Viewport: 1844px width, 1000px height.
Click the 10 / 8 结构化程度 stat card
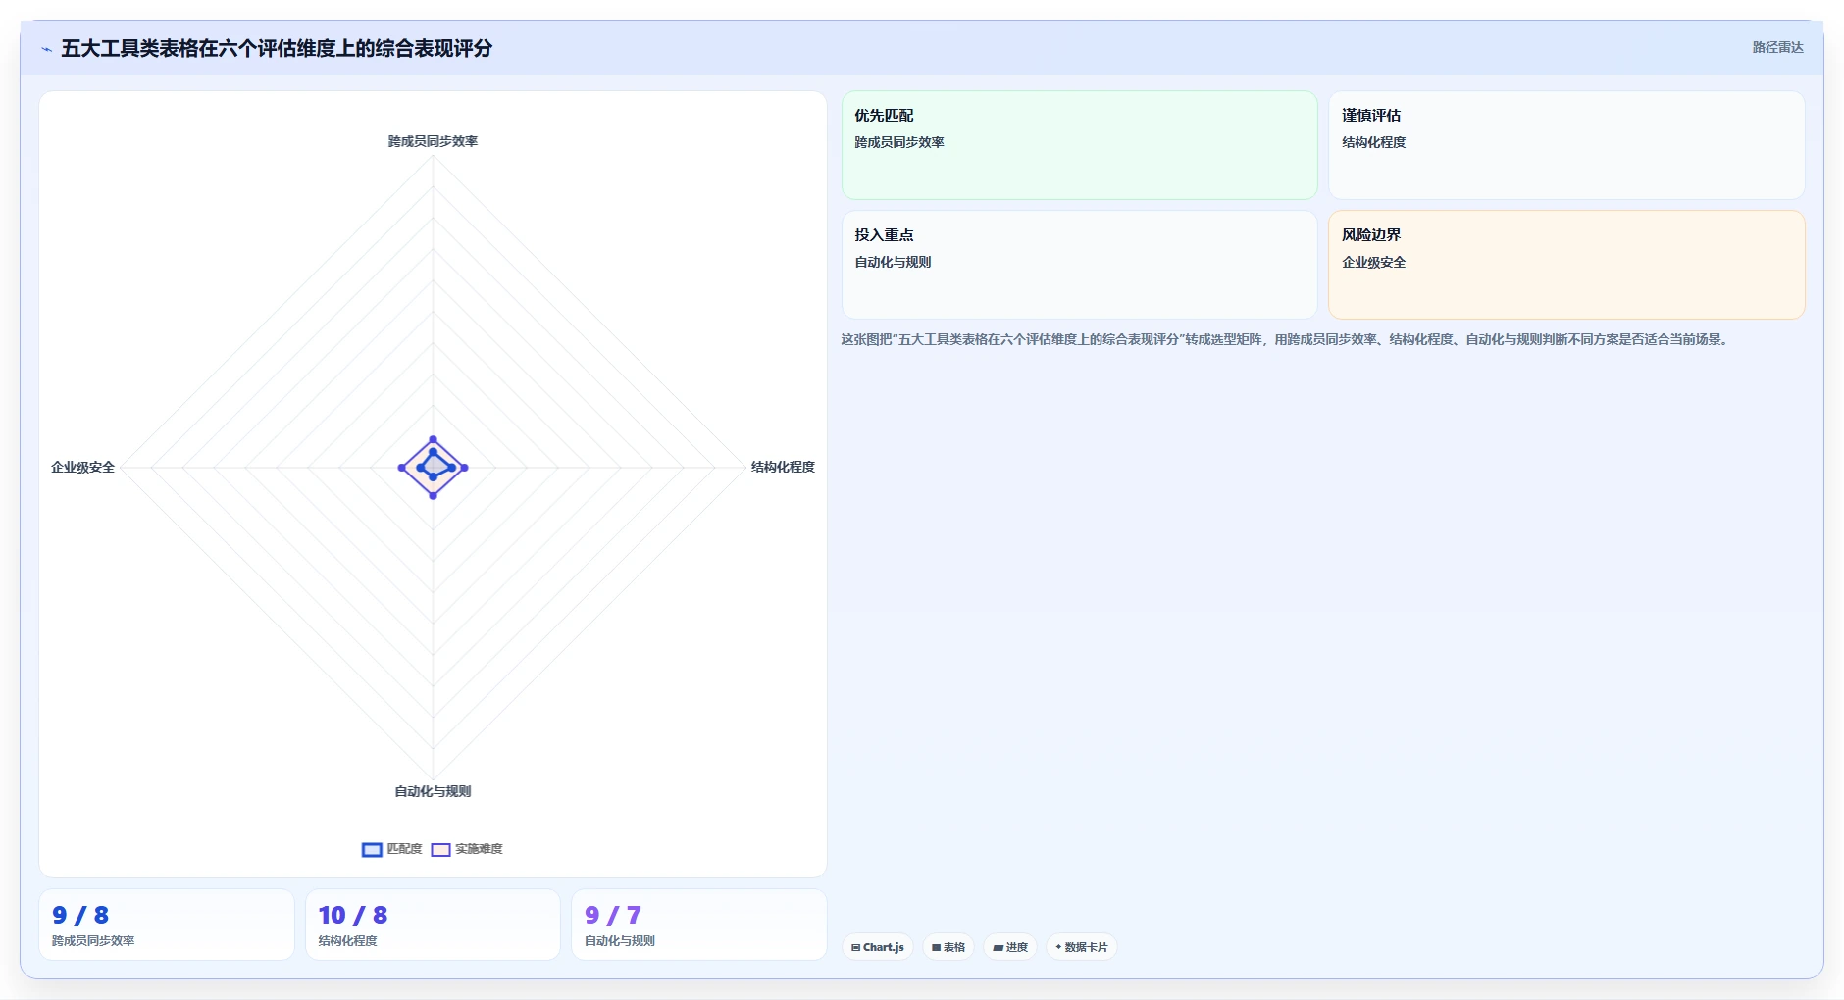coord(433,925)
